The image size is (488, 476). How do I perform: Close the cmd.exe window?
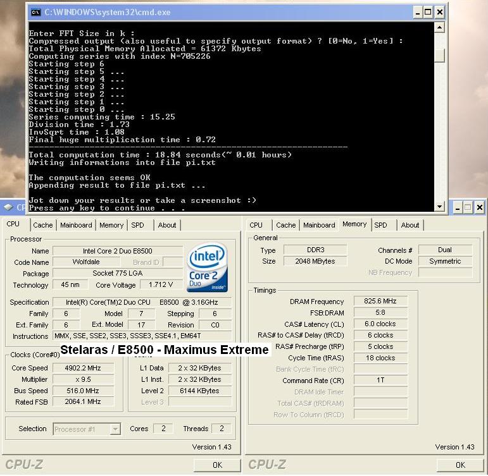point(439,13)
